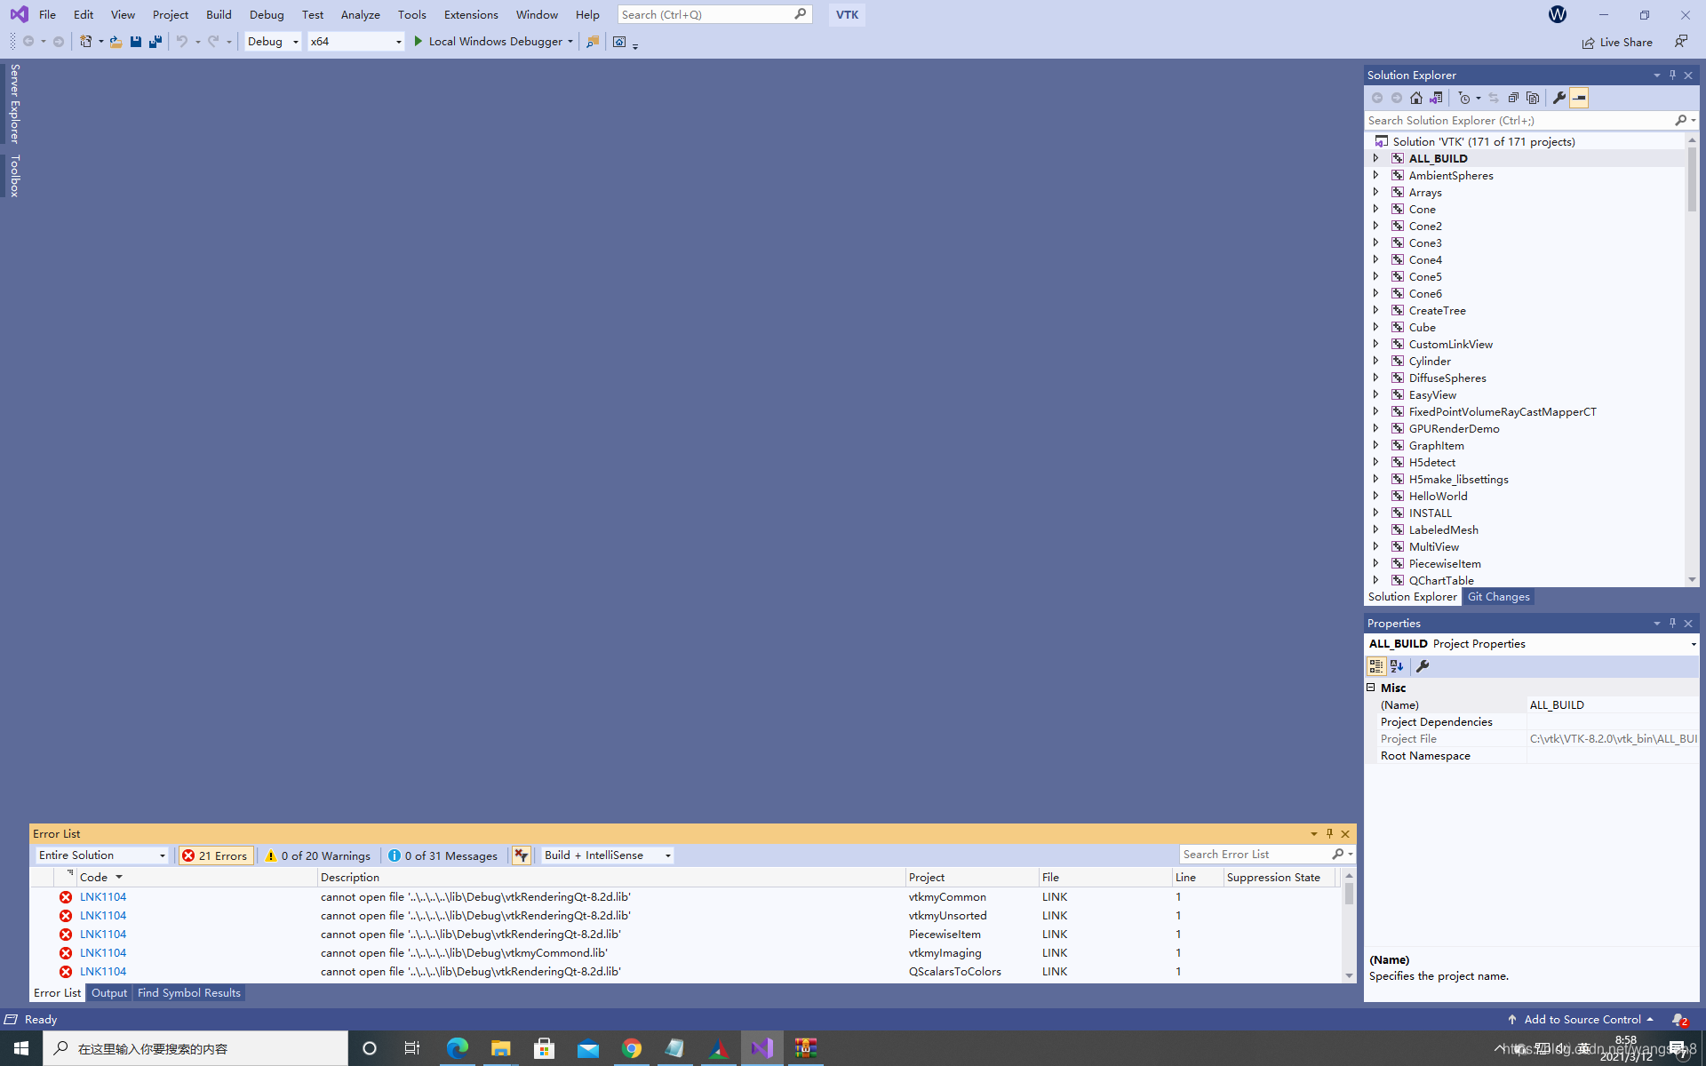Viewport: 1706px width, 1066px height.
Task: Switch to the Output tab
Action: (x=109, y=993)
